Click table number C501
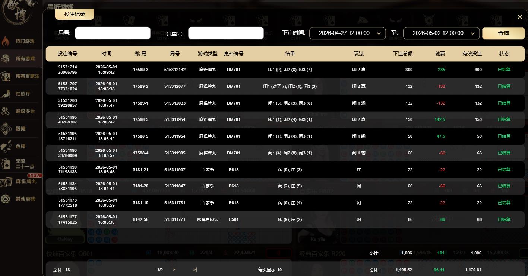528x276 pixels. point(234,219)
